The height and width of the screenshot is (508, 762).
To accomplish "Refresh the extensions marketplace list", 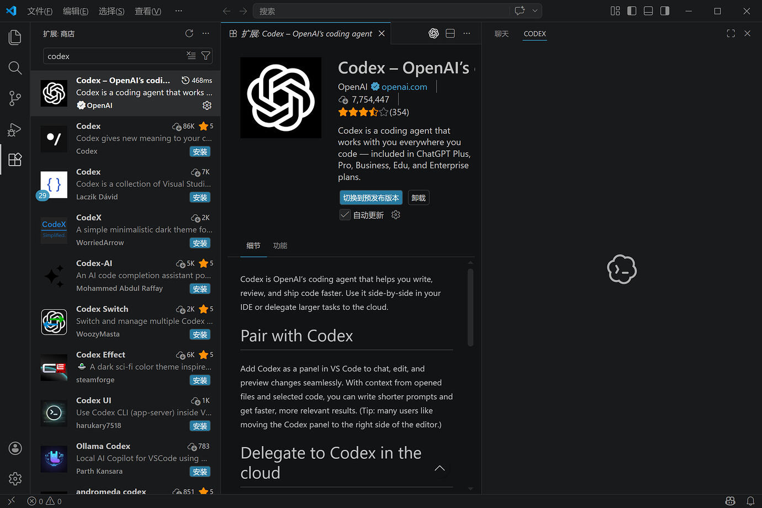I will coord(189,34).
